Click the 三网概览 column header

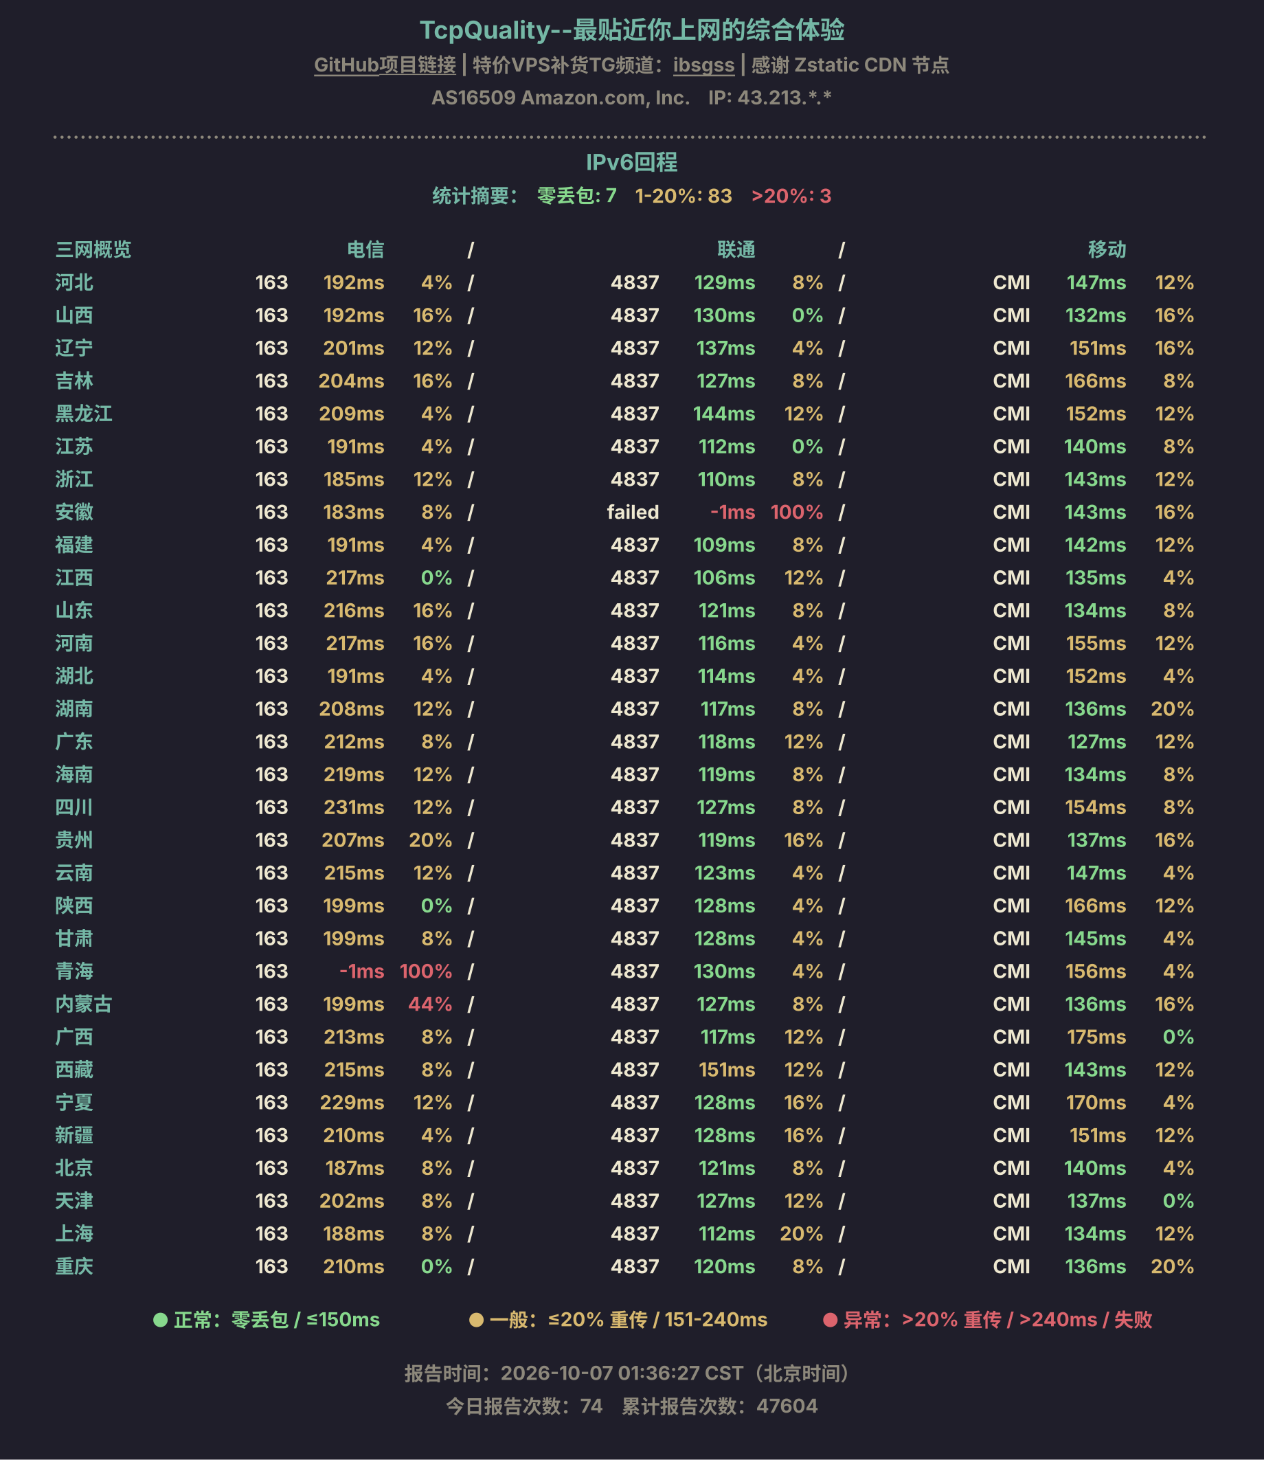coord(93,249)
